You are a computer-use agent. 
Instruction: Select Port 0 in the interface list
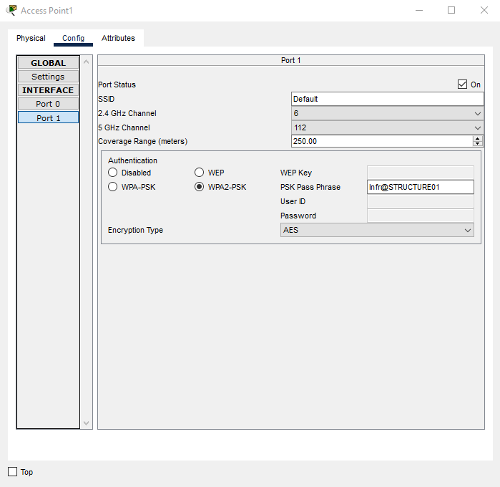click(x=48, y=104)
